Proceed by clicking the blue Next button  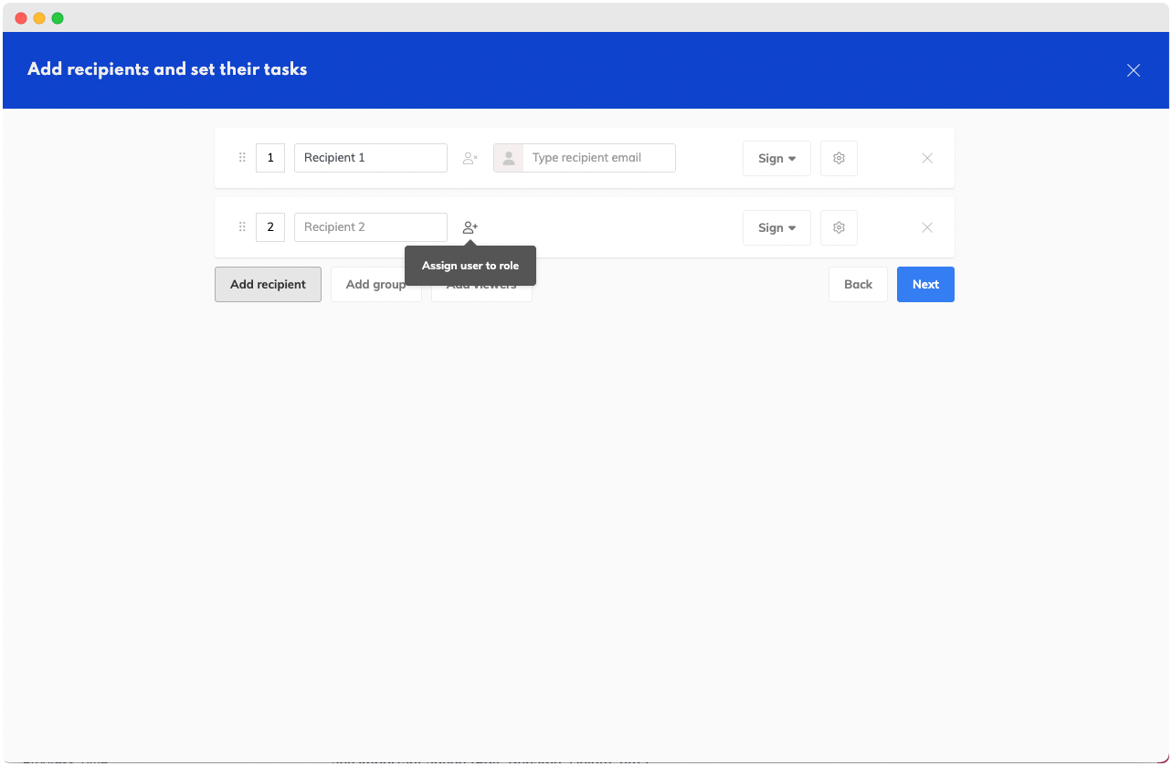coord(925,284)
